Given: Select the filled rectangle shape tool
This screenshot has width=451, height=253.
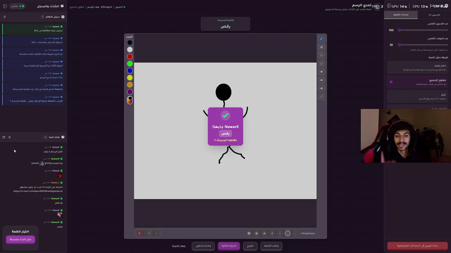Looking at the screenshot, I should (321, 80).
